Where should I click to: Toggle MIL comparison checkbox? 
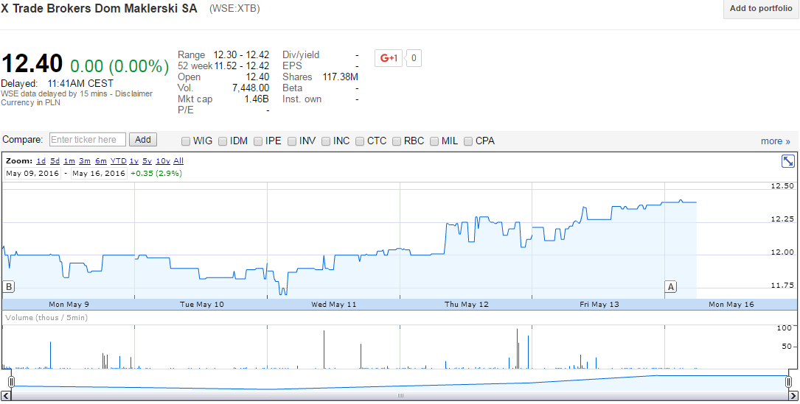pyautogui.click(x=434, y=141)
